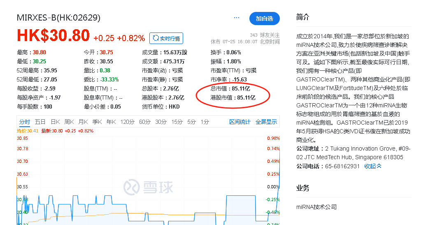The height and width of the screenshot is (225, 421).
Task: Click the 每股收益：-2.59 entry
Action: [36, 88]
